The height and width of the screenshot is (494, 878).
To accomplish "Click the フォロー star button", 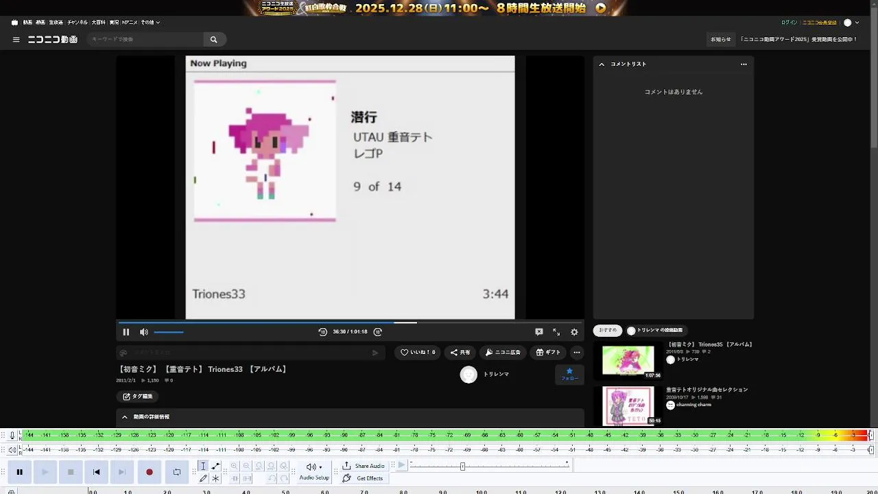I will pyautogui.click(x=569, y=375).
